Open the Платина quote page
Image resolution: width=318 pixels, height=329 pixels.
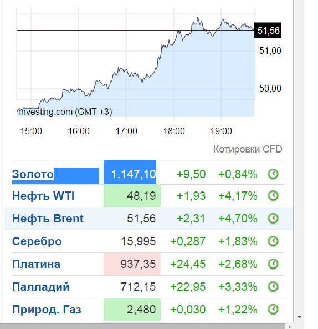click(x=36, y=264)
